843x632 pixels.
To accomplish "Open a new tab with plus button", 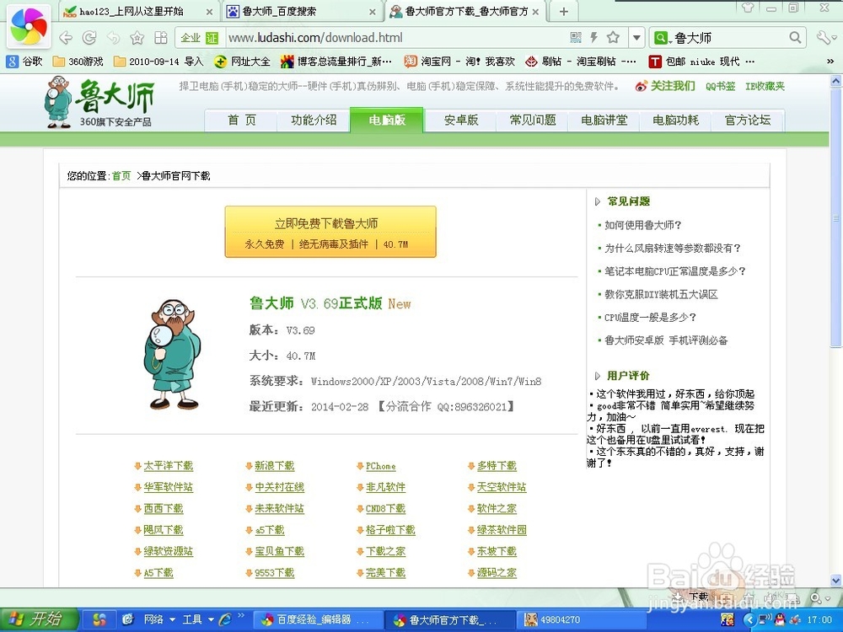I will point(563,11).
